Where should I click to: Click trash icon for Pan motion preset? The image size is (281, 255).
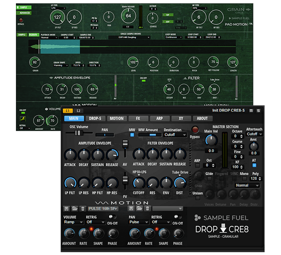coord(148,209)
